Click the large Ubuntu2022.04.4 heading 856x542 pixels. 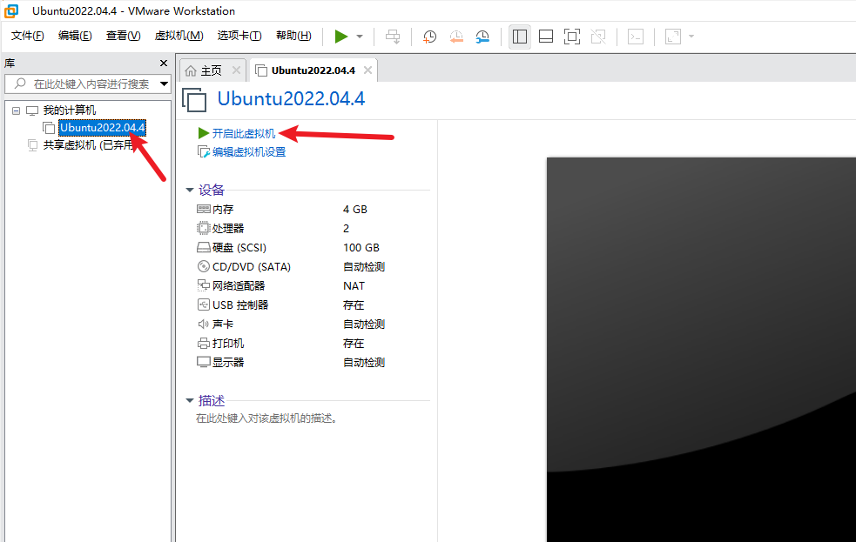pyautogui.click(x=291, y=98)
